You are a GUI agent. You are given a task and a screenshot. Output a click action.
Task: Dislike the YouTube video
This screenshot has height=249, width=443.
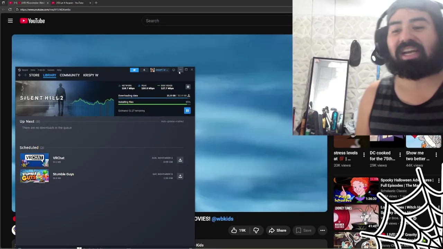pos(256,230)
